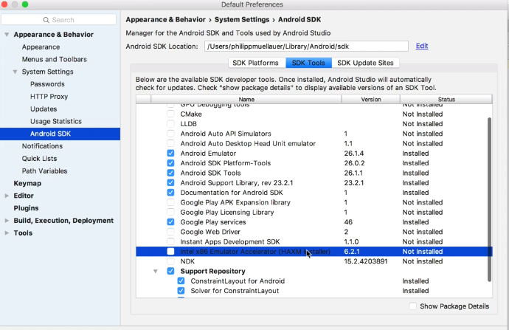Screen dimensions: 509x330
Task: Uncheck Google Play services checkbox
Action: (x=170, y=222)
